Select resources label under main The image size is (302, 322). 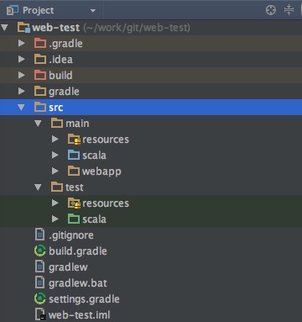pyautogui.click(x=106, y=140)
